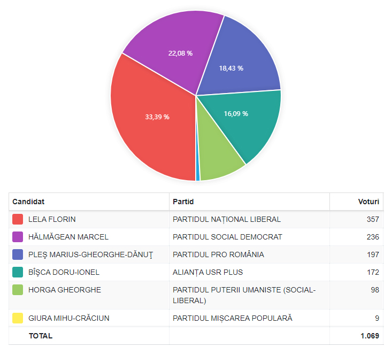This screenshot has height=355, width=392.
Task: Click the teal BÎŞCA DORU-IONEL color swatch
Action: [18, 272]
